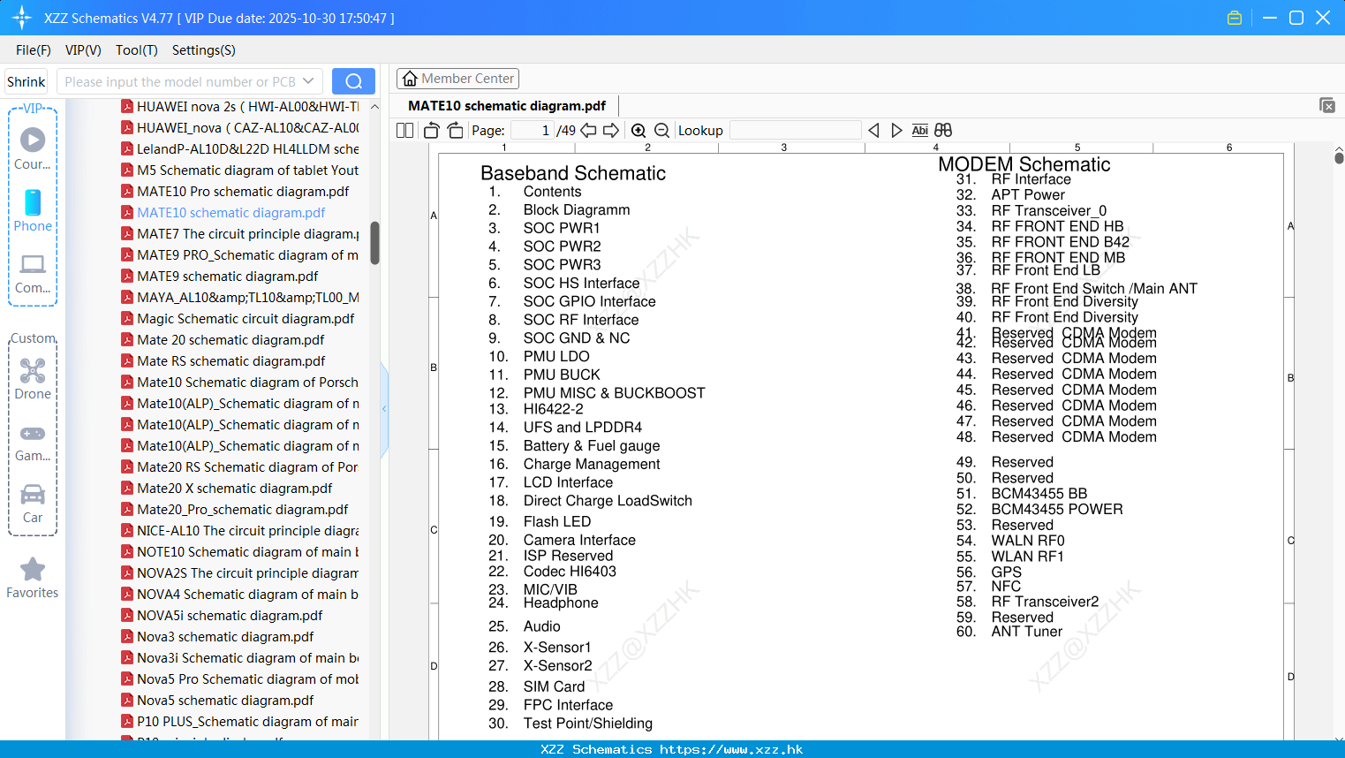Select the Drone sidebar category
This screenshot has width=1345, height=758.
click(x=33, y=378)
